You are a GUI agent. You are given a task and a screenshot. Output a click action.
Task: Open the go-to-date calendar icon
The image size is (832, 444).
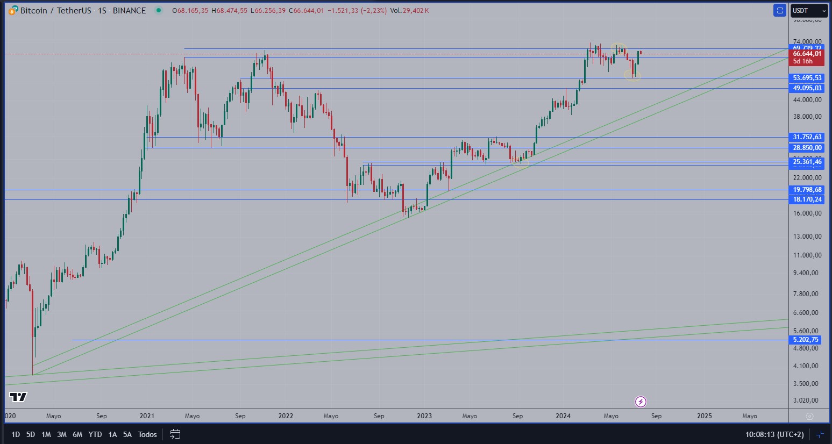[x=175, y=434]
